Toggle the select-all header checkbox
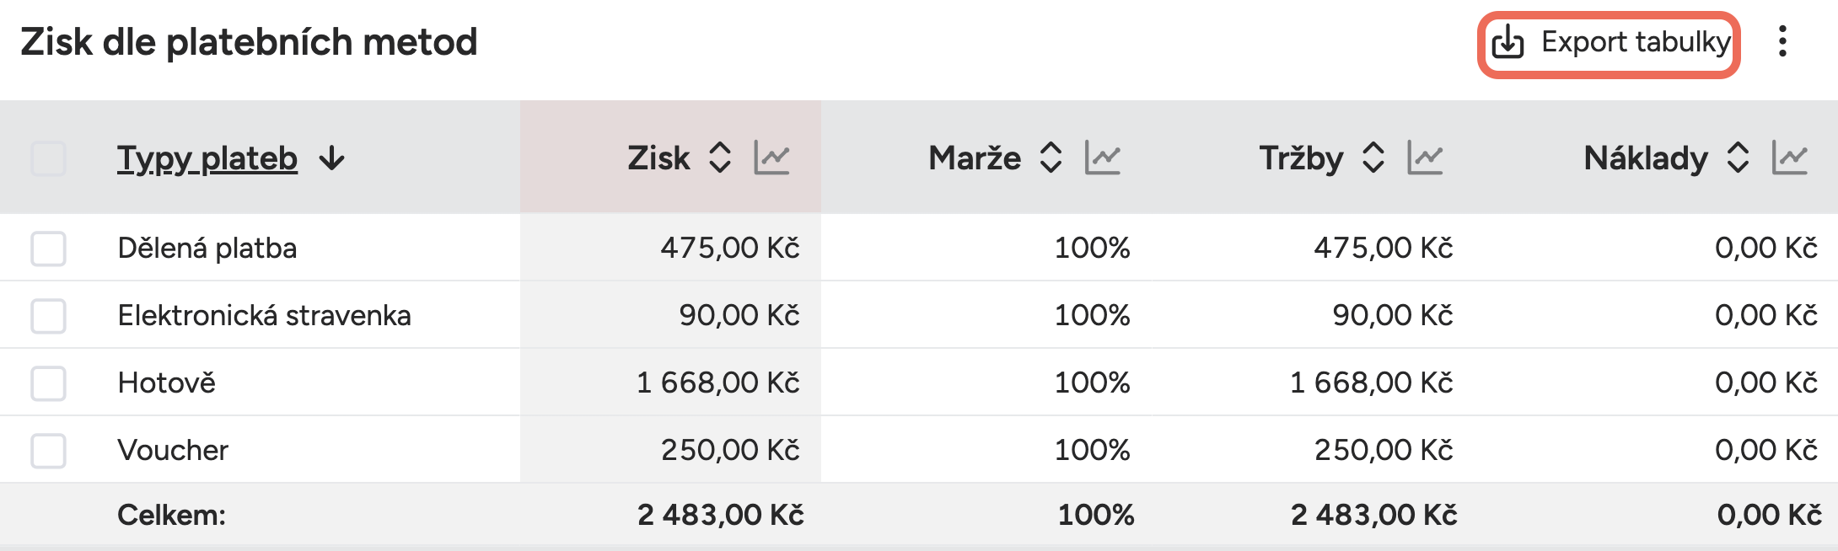This screenshot has height=551, width=1838. click(48, 158)
